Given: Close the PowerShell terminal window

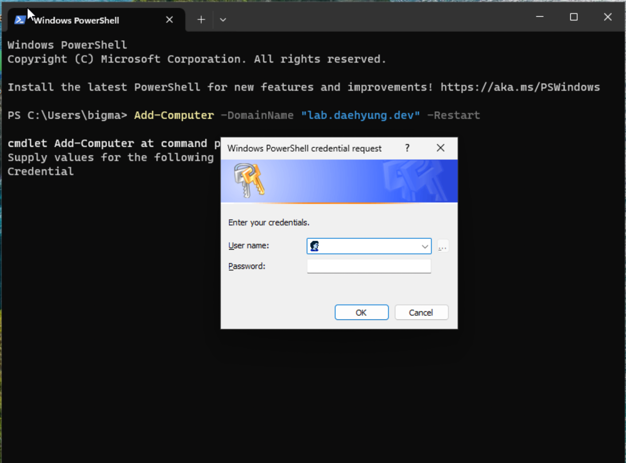Looking at the screenshot, I should point(608,17).
